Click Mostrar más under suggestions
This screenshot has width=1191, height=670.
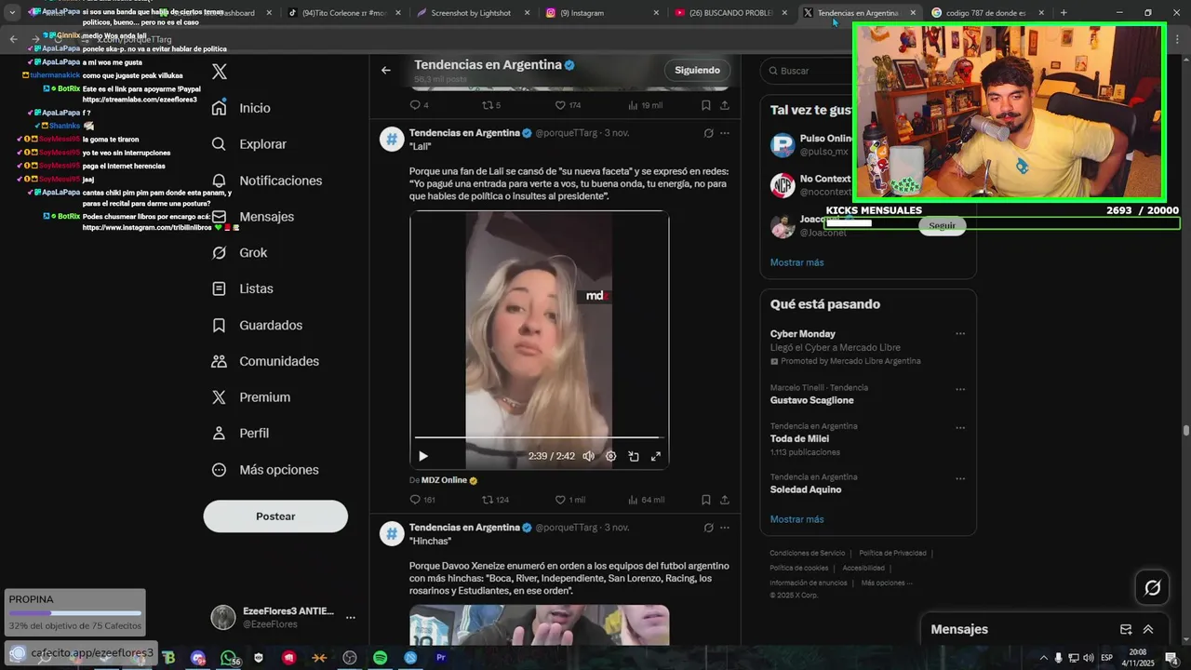click(796, 262)
